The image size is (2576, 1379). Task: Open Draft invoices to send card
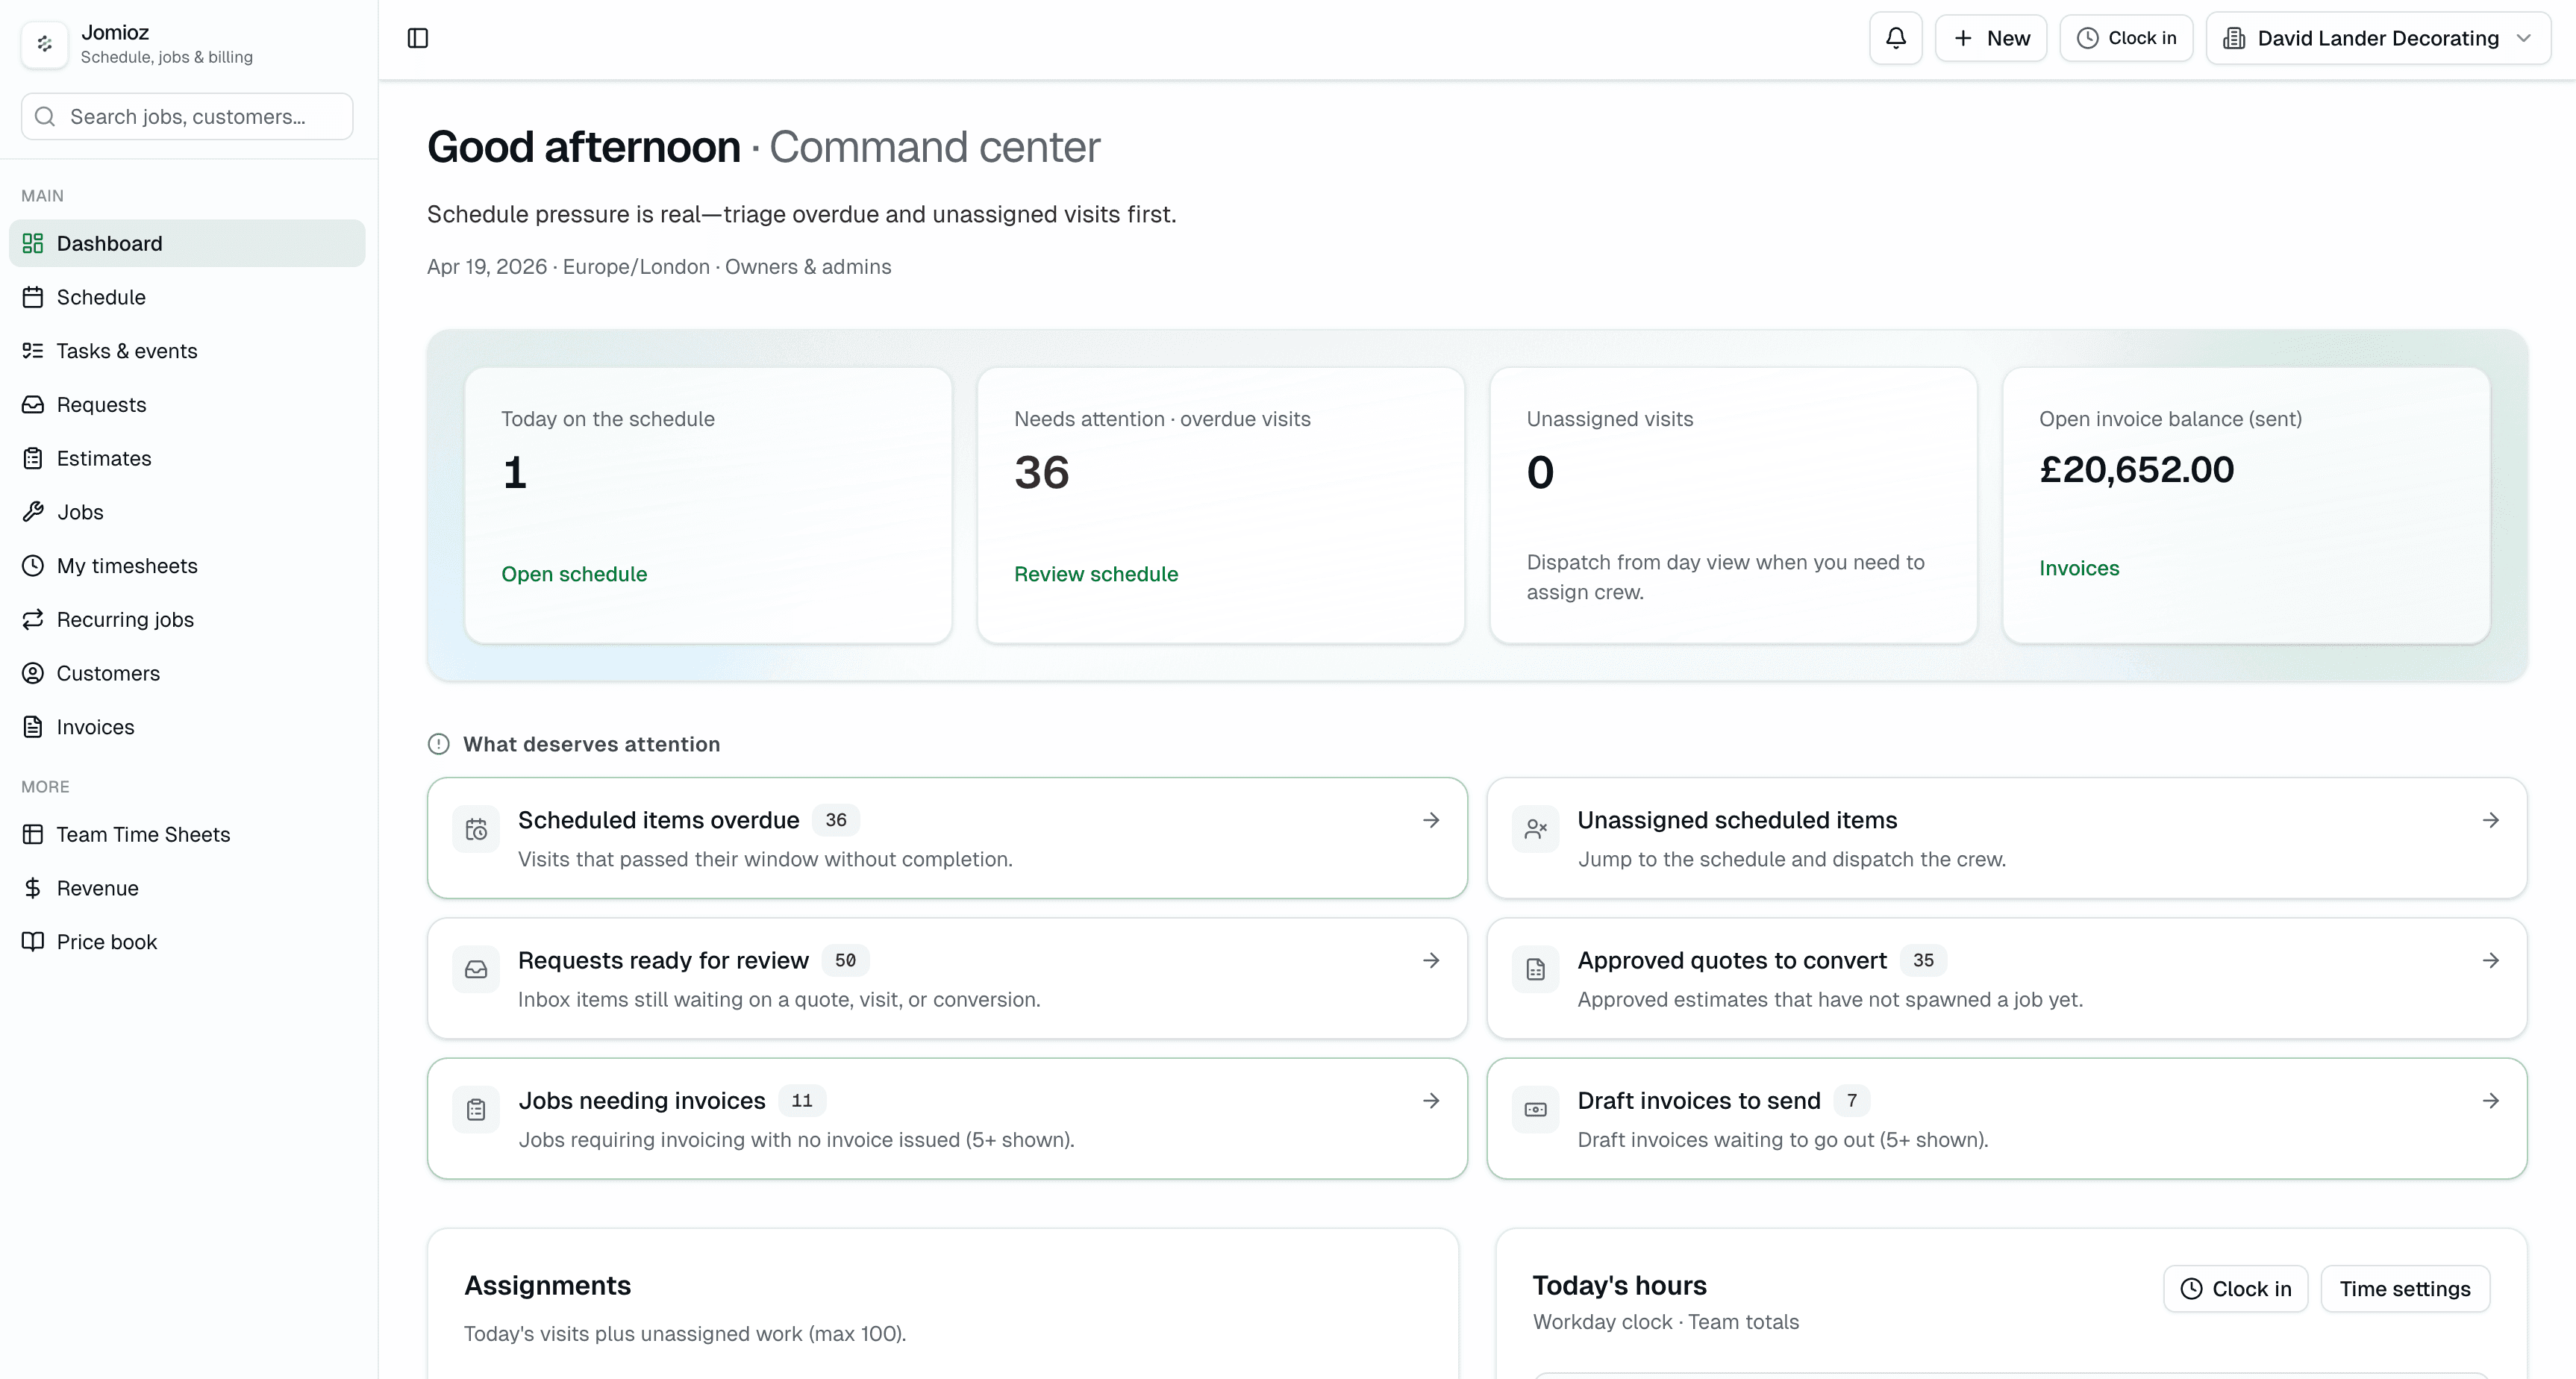(x=2007, y=1118)
